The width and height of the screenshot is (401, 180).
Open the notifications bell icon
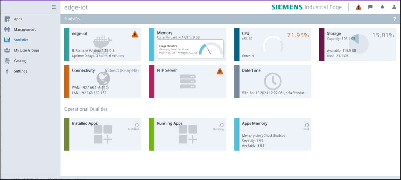click(x=382, y=7)
